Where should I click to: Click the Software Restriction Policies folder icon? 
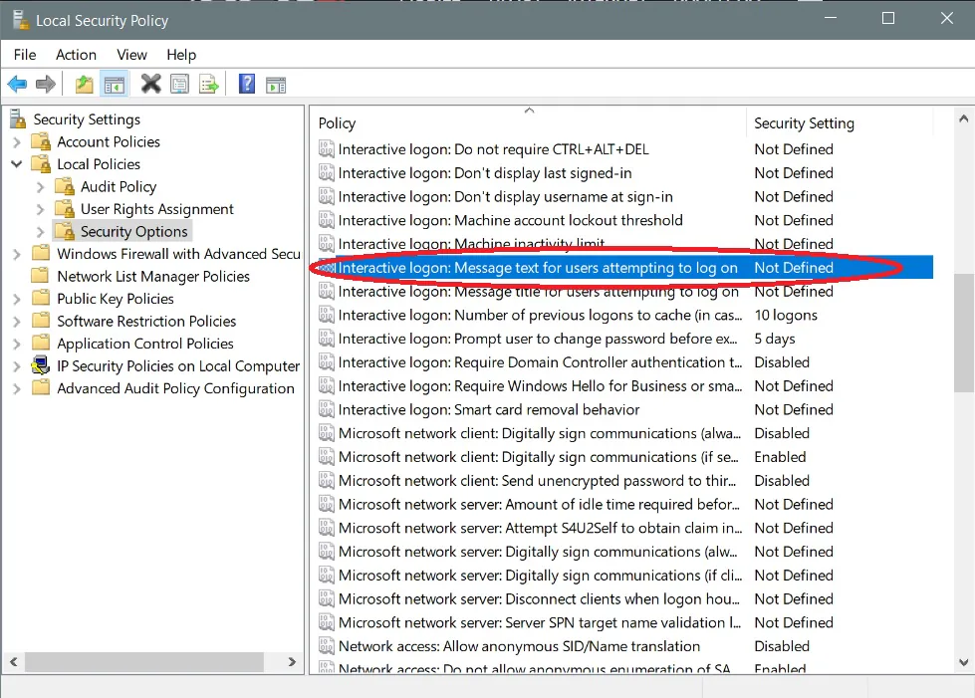pos(41,321)
